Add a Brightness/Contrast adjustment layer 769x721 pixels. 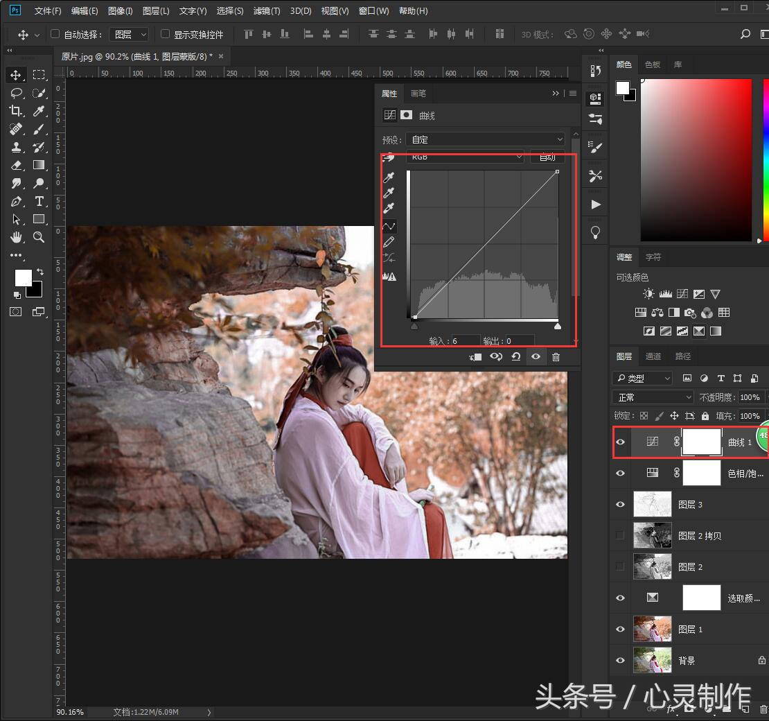pos(649,293)
